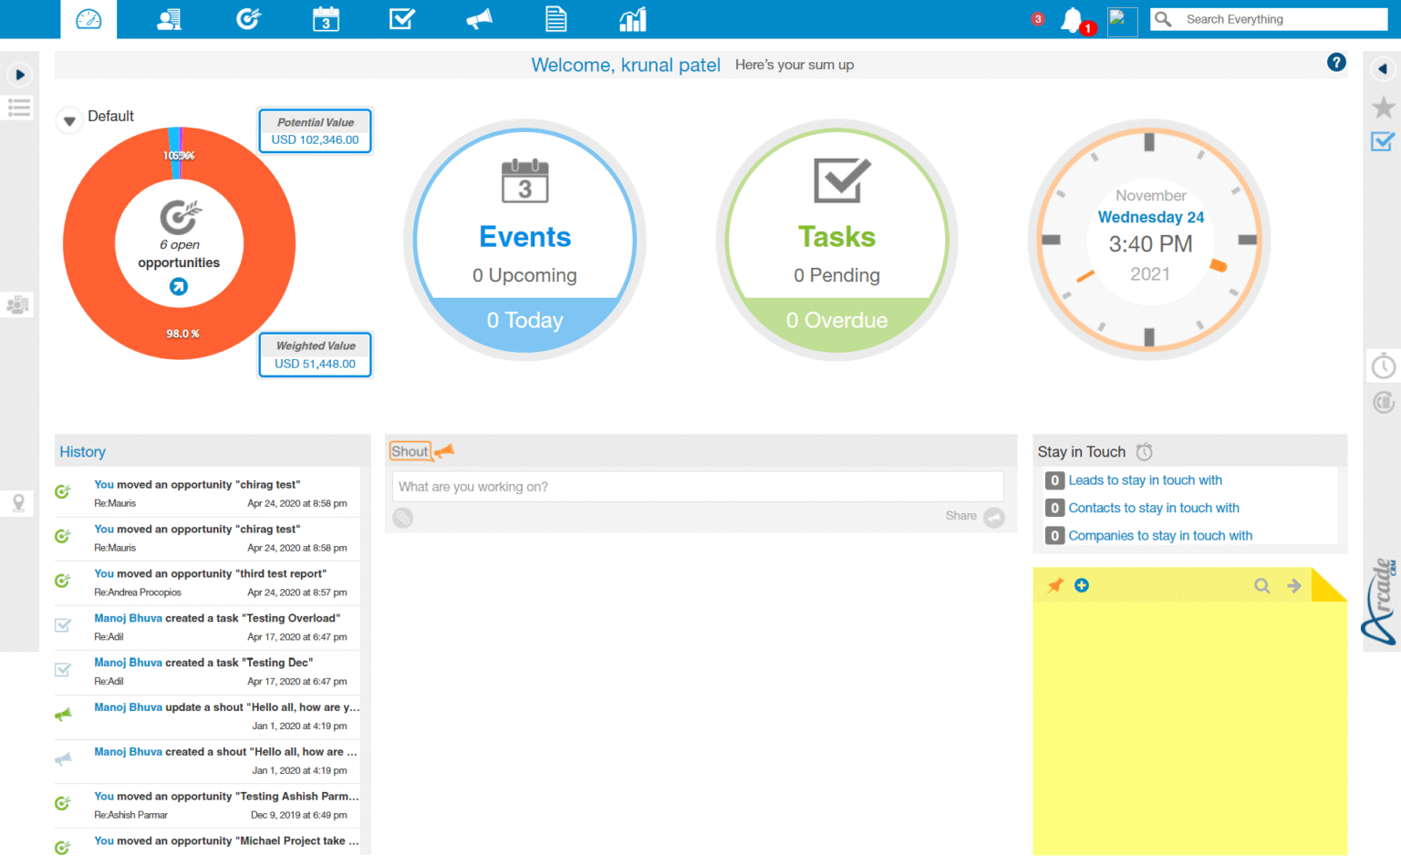This screenshot has width=1401, height=865.
Task: Click the Leads to stay in touch link
Action: click(1145, 480)
